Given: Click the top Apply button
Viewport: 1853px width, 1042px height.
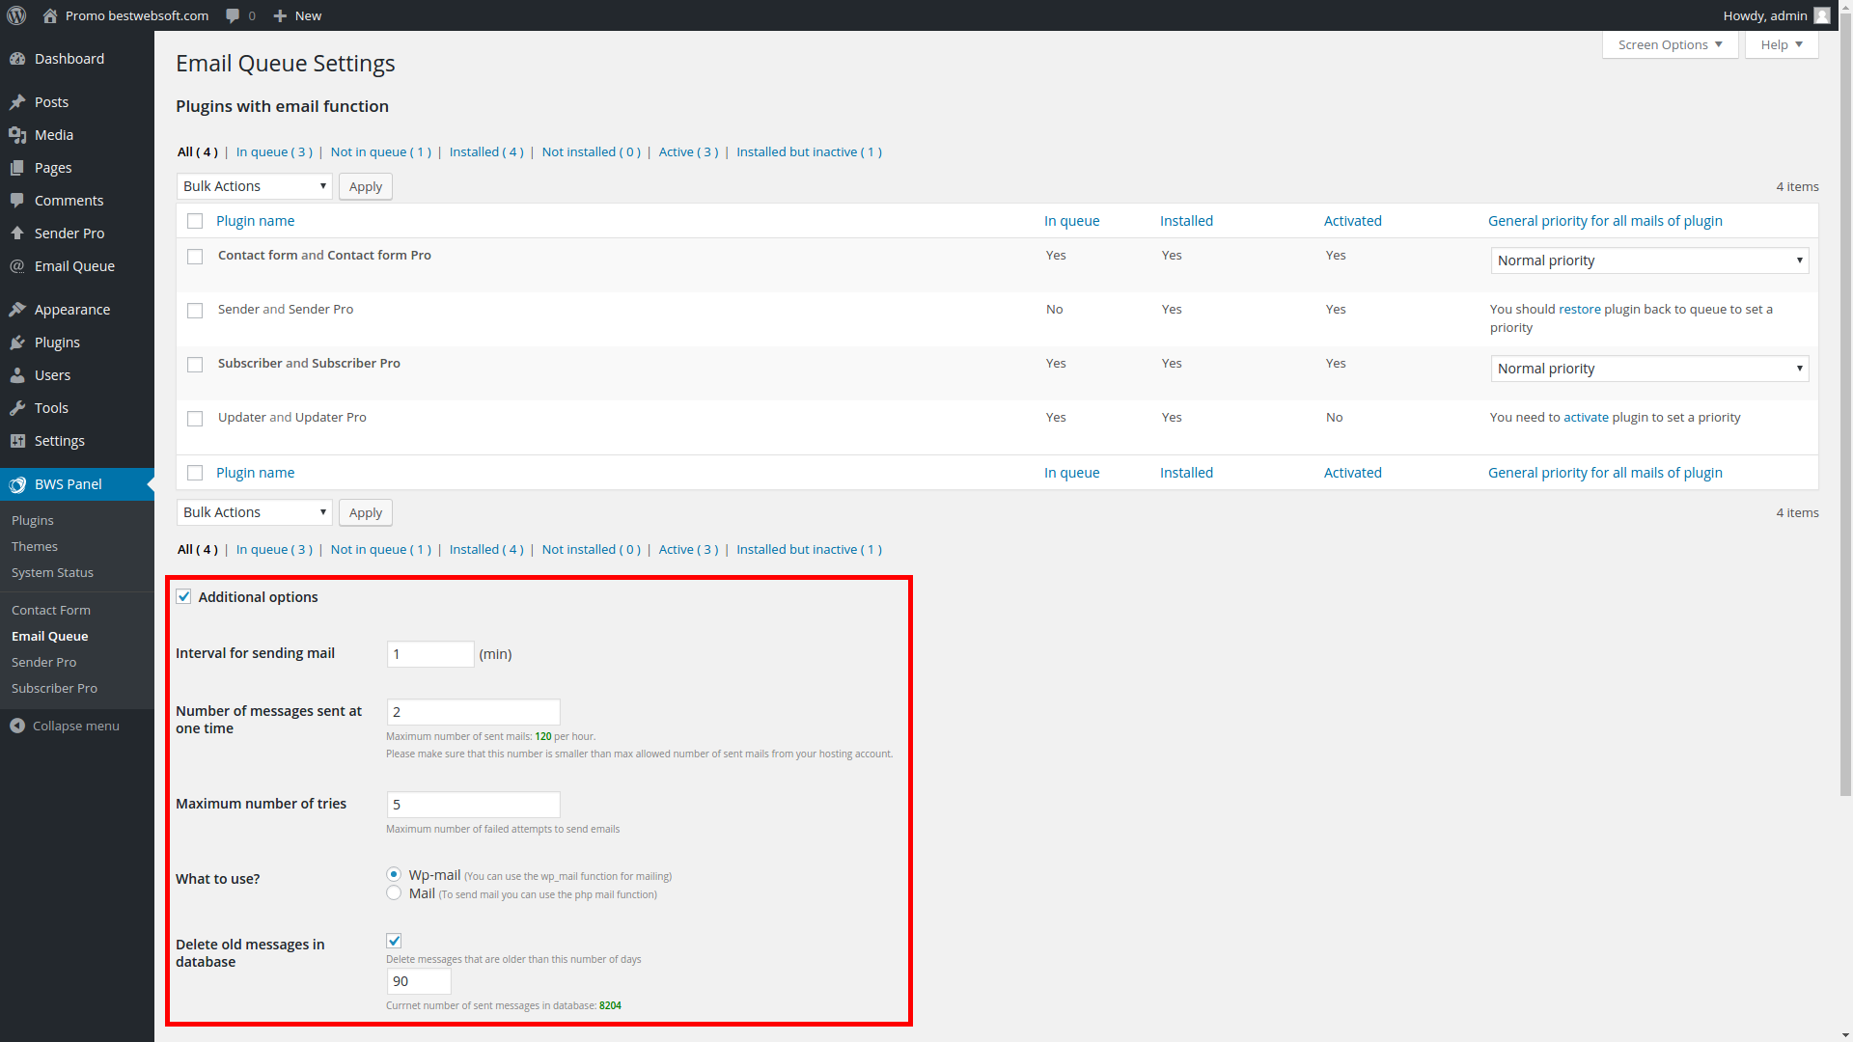Looking at the screenshot, I should point(366,186).
